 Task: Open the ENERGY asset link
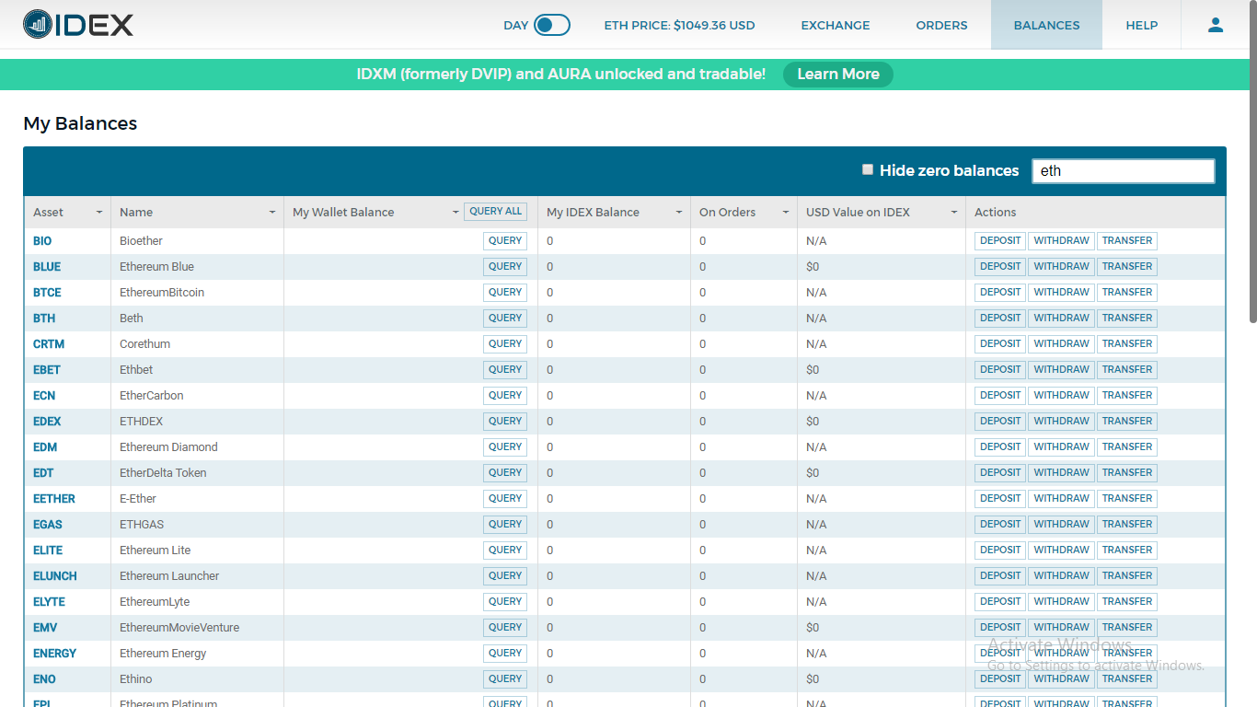click(x=55, y=654)
